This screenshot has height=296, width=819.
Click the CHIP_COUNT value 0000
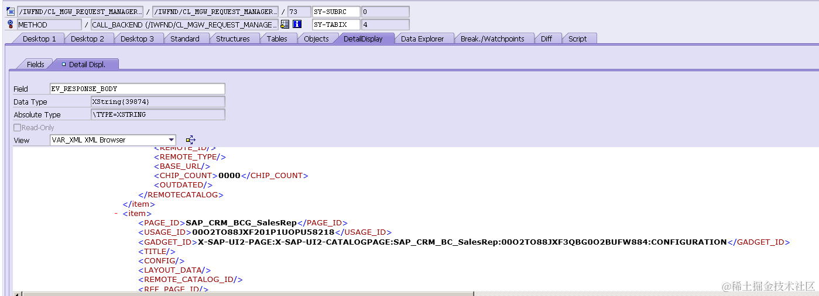229,175
